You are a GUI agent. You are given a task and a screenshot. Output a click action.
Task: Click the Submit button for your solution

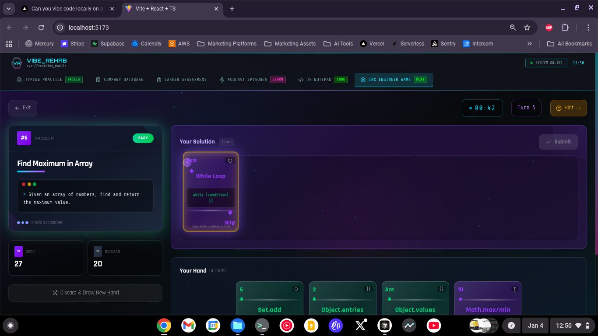[559, 141]
